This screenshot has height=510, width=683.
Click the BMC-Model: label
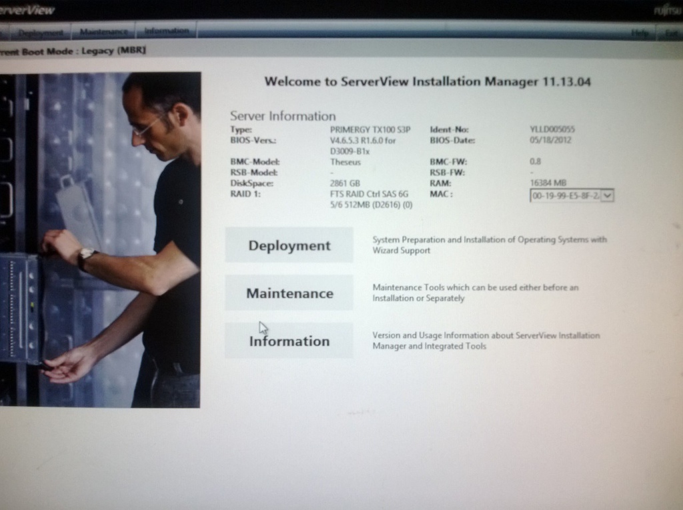[255, 162]
